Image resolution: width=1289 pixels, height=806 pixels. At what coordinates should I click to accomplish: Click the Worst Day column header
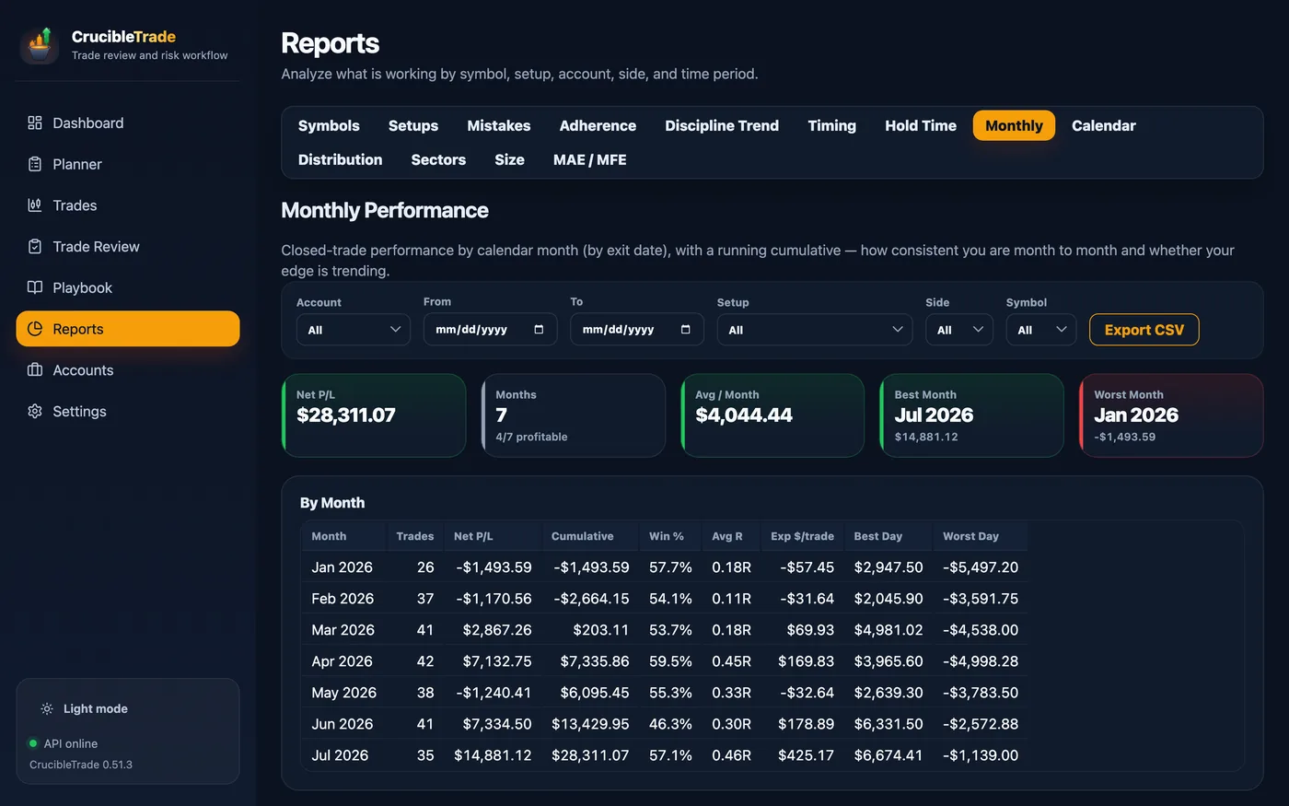pos(980,536)
